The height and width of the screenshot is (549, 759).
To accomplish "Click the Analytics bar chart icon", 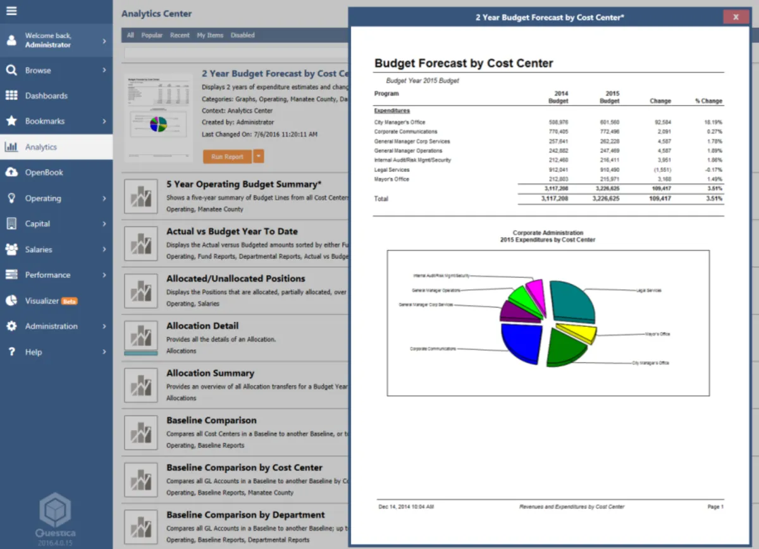I will 11,147.
